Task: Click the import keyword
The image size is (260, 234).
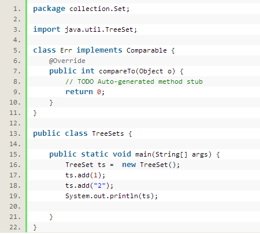Action: tap(47, 29)
